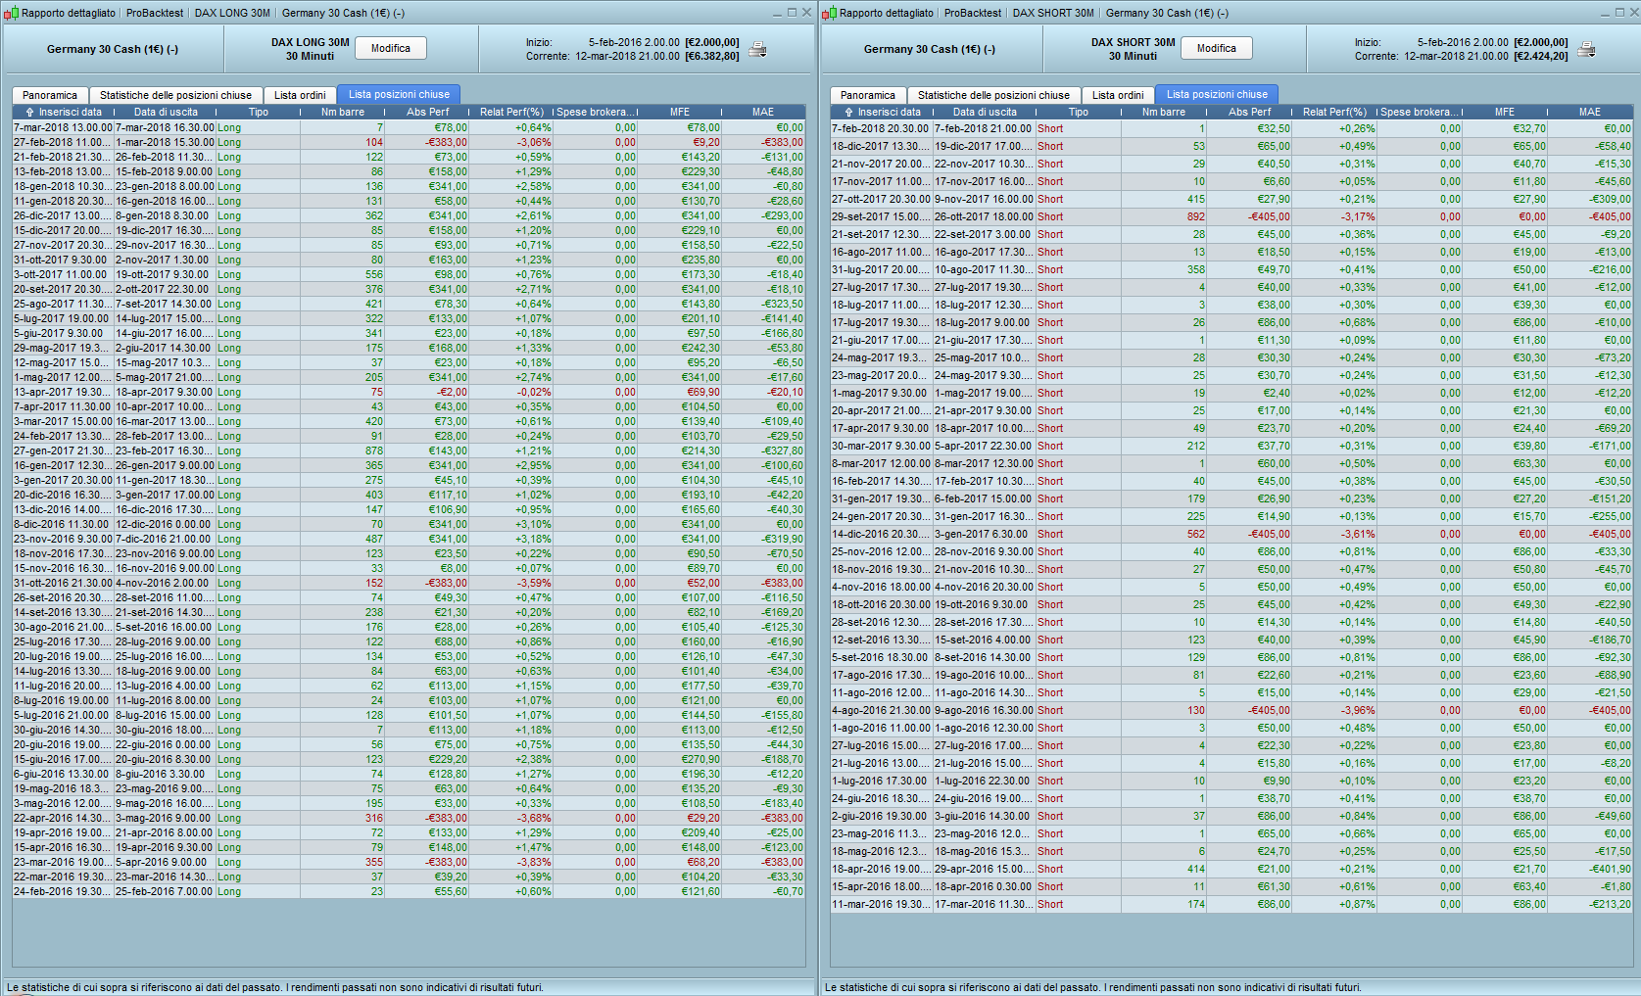The height and width of the screenshot is (996, 1641).
Task: Click -3,96% relative performance in SHORT list
Action: [1357, 710]
